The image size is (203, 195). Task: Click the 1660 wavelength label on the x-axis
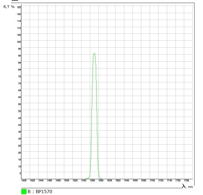pyautogui.click(x=135, y=181)
